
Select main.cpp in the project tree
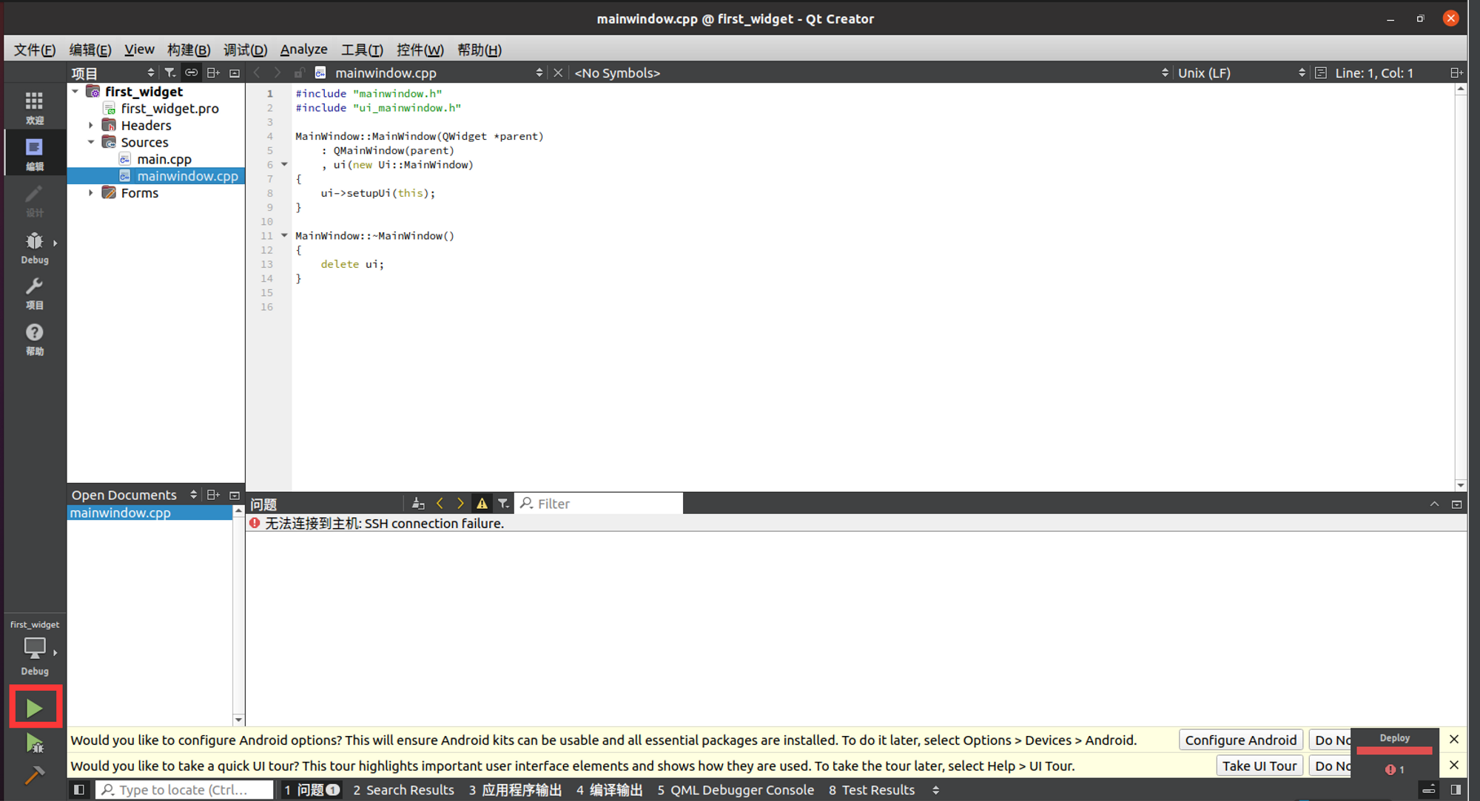(164, 159)
